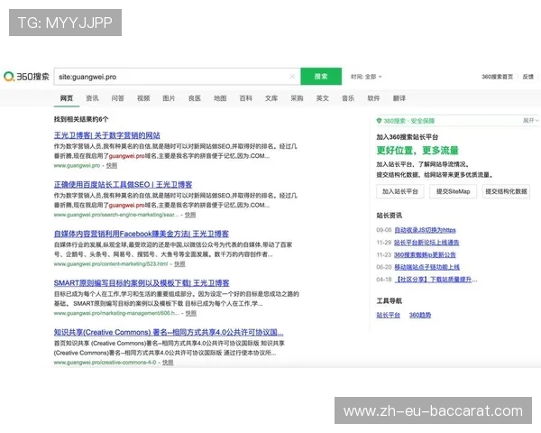Expand the panel with 展开
The image size is (541, 433).
click(530, 120)
